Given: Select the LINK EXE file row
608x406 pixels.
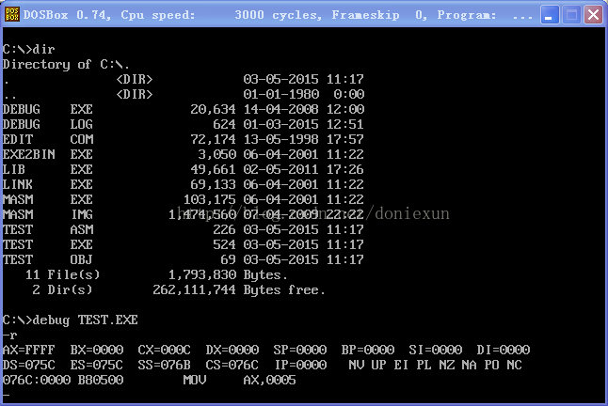Looking at the screenshot, I should click(183, 184).
